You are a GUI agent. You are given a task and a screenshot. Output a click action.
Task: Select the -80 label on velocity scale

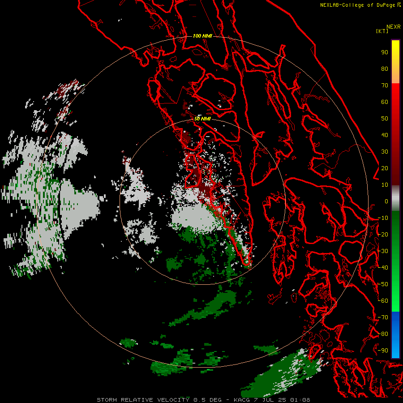(x=383, y=334)
